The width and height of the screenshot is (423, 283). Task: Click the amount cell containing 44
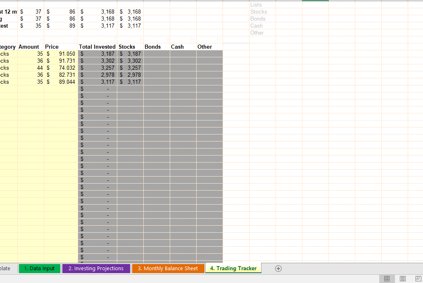pyautogui.click(x=31, y=68)
